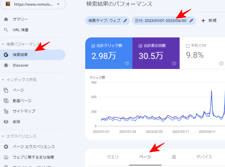Viewport: 225px width, 167px height.
Task: Click the URL 検査 magnifier icon
Action: click(6, 30)
